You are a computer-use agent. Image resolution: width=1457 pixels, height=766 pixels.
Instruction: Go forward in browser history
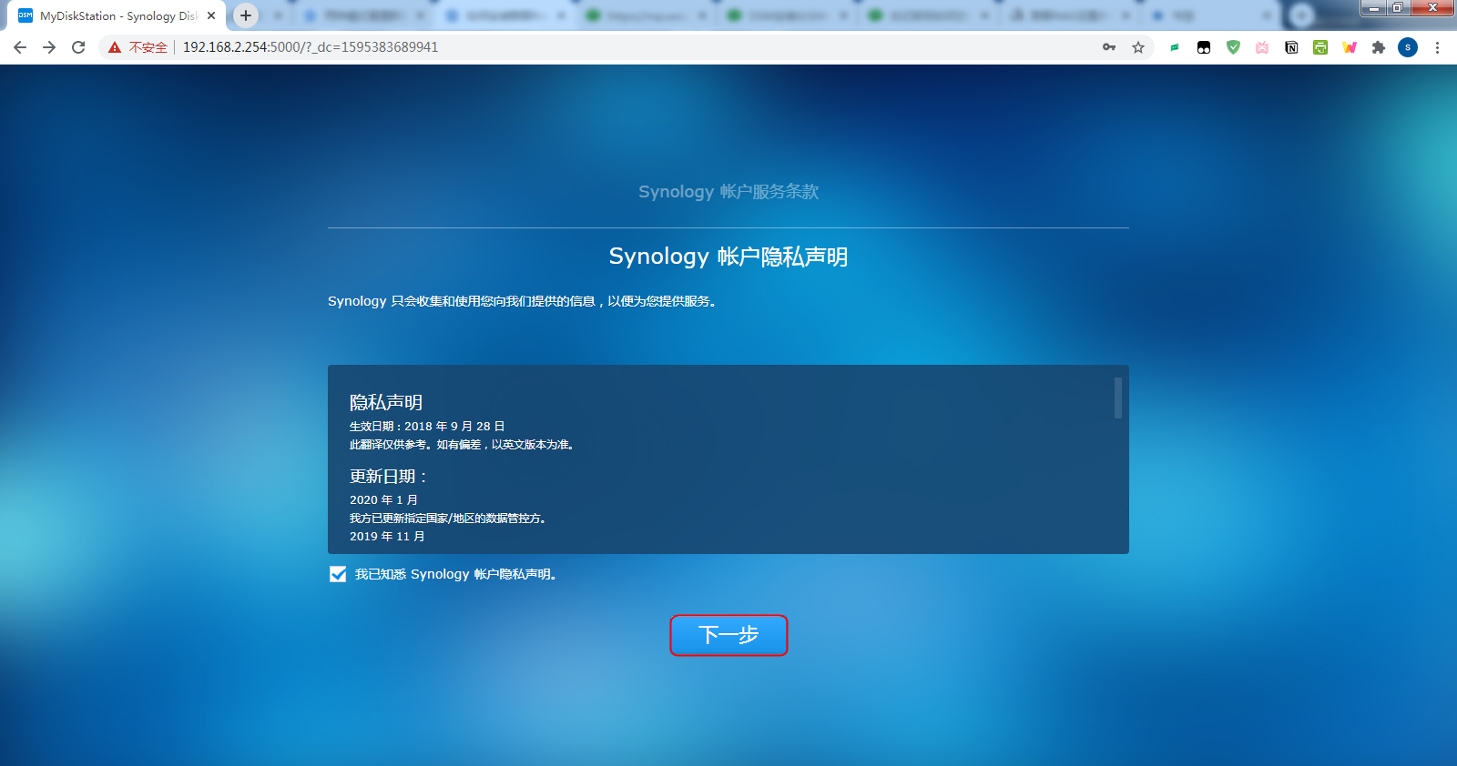click(x=49, y=47)
